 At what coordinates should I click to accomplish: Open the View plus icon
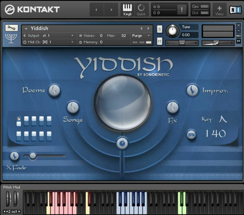(x=220, y=9)
